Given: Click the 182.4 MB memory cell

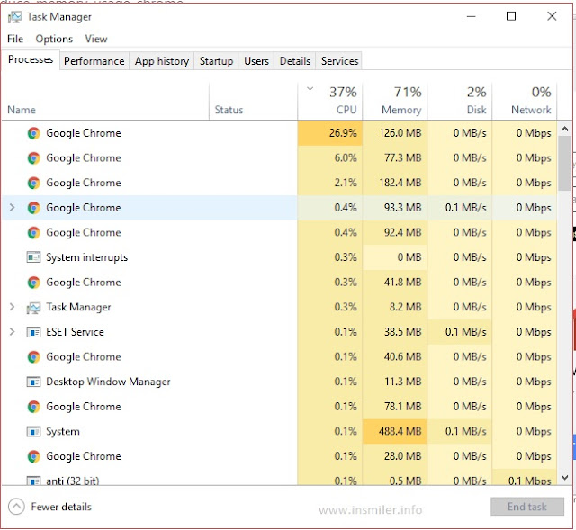Looking at the screenshot, I should coord(394,183).
